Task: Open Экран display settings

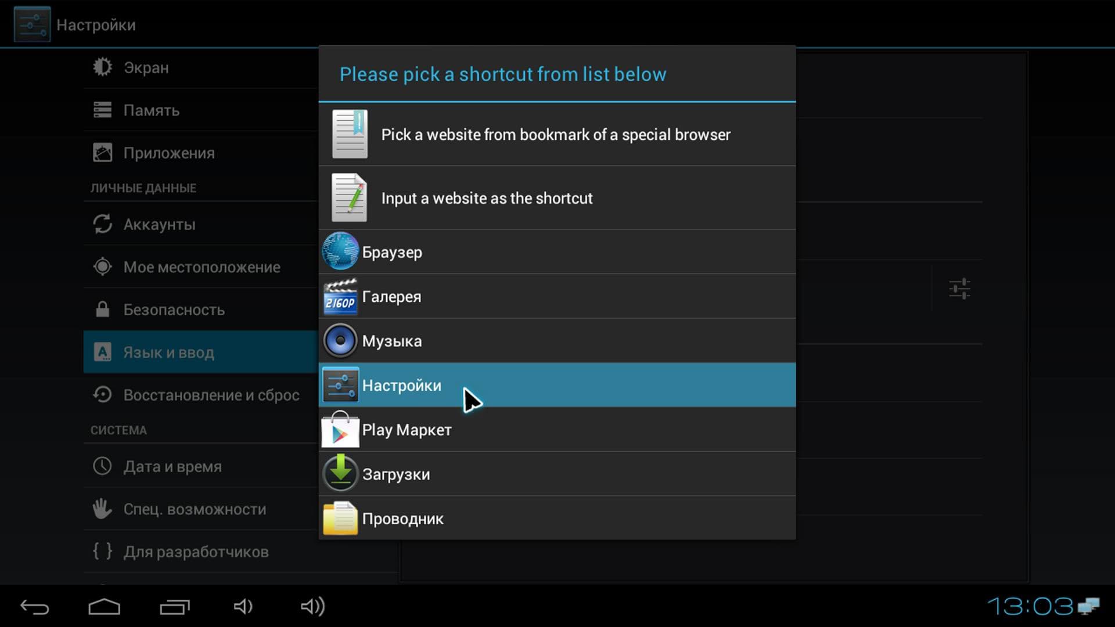Action: point(146,68)
